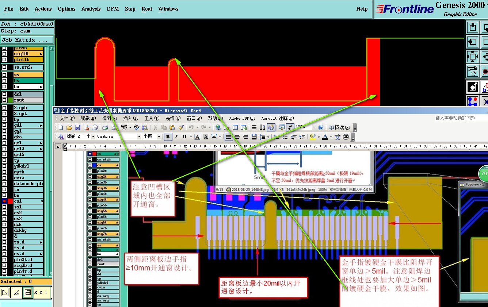Screen dimensions: 488x307
Task: Click Print icon in Word toolbar
Action: coord(105,127)
